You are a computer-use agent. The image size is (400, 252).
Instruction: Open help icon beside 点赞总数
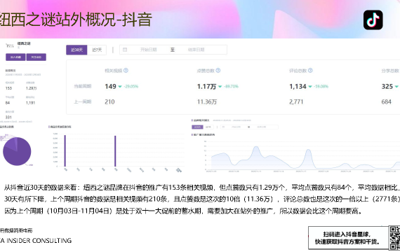coord(218,71)
